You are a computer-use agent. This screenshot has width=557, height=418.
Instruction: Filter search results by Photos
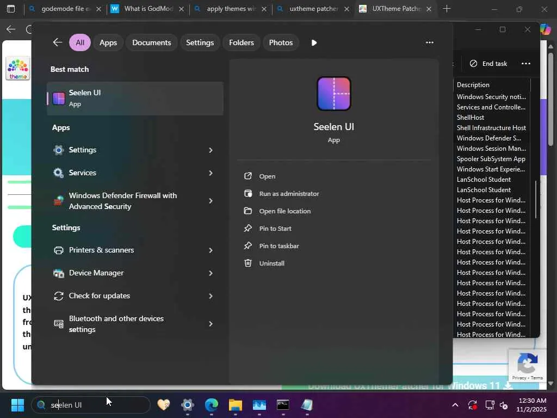point(281,42)
